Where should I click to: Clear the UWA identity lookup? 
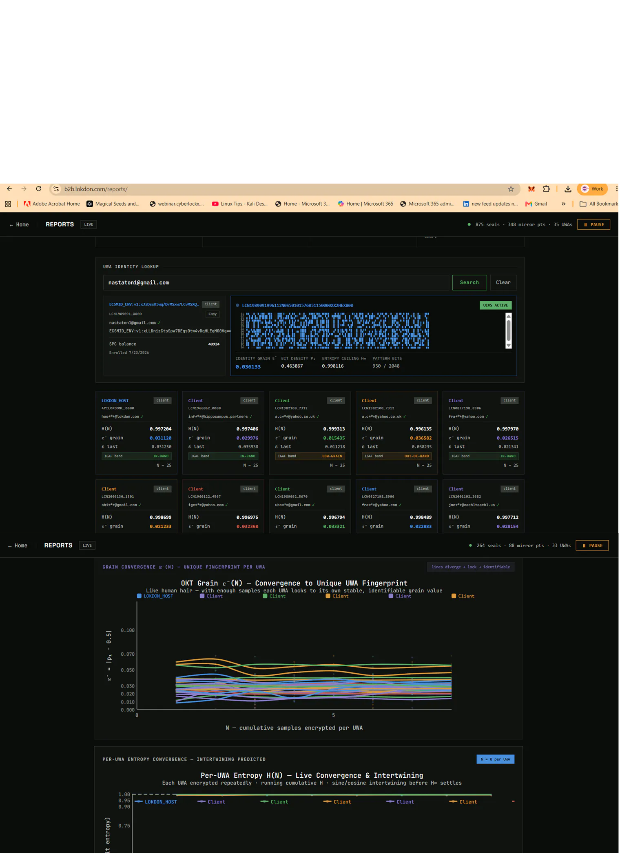coord(504,283)
